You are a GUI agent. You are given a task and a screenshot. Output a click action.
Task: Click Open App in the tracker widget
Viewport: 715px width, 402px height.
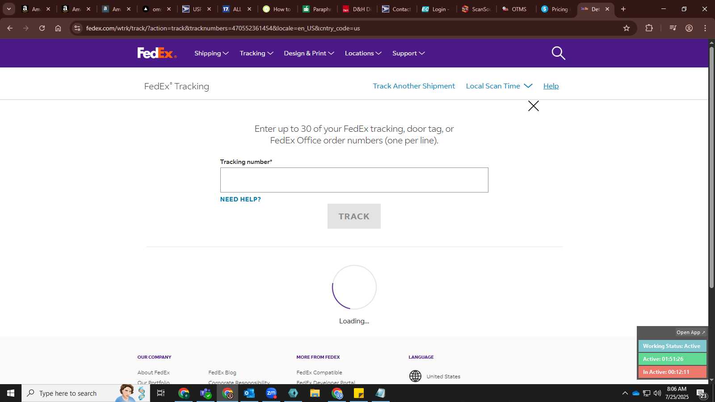690,332
